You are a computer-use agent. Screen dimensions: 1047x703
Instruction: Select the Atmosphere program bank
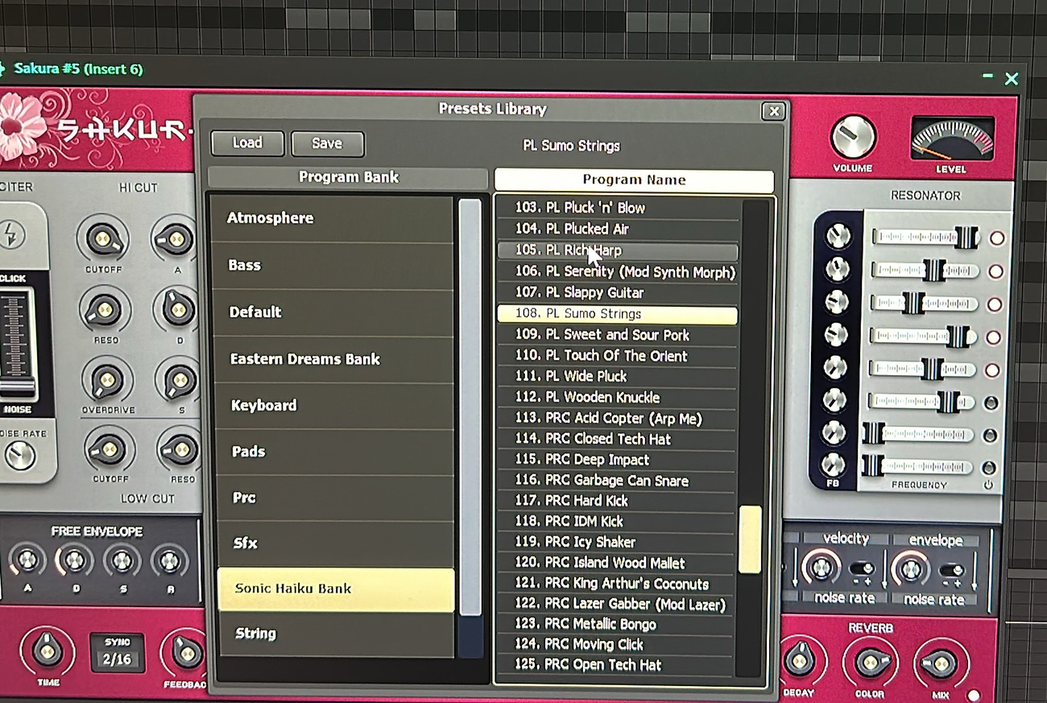[331, 218]
